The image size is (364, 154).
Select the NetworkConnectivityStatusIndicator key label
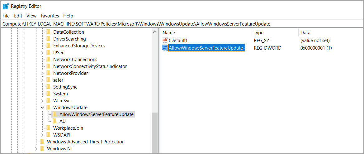(90, 66)
